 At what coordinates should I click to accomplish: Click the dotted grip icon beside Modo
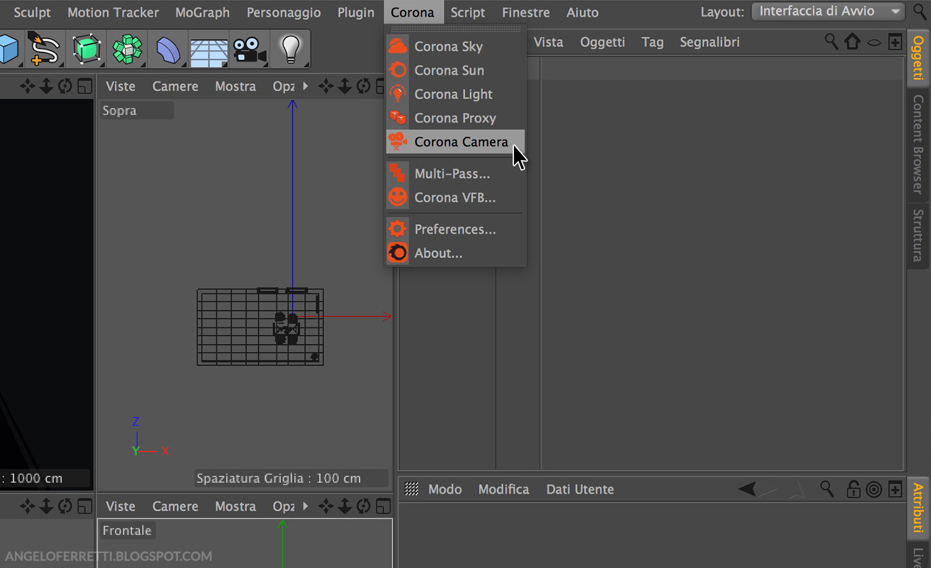(412, 489)
